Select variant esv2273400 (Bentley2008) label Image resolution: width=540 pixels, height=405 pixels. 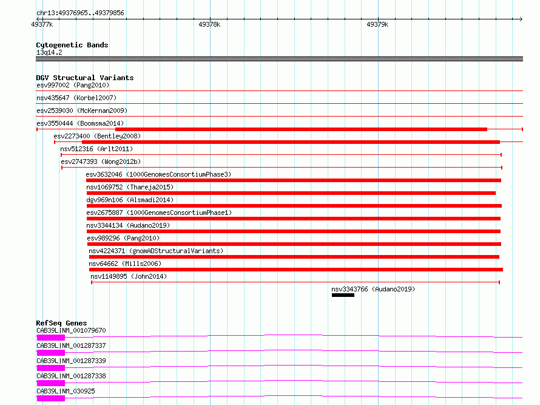(x=97, y=136)
